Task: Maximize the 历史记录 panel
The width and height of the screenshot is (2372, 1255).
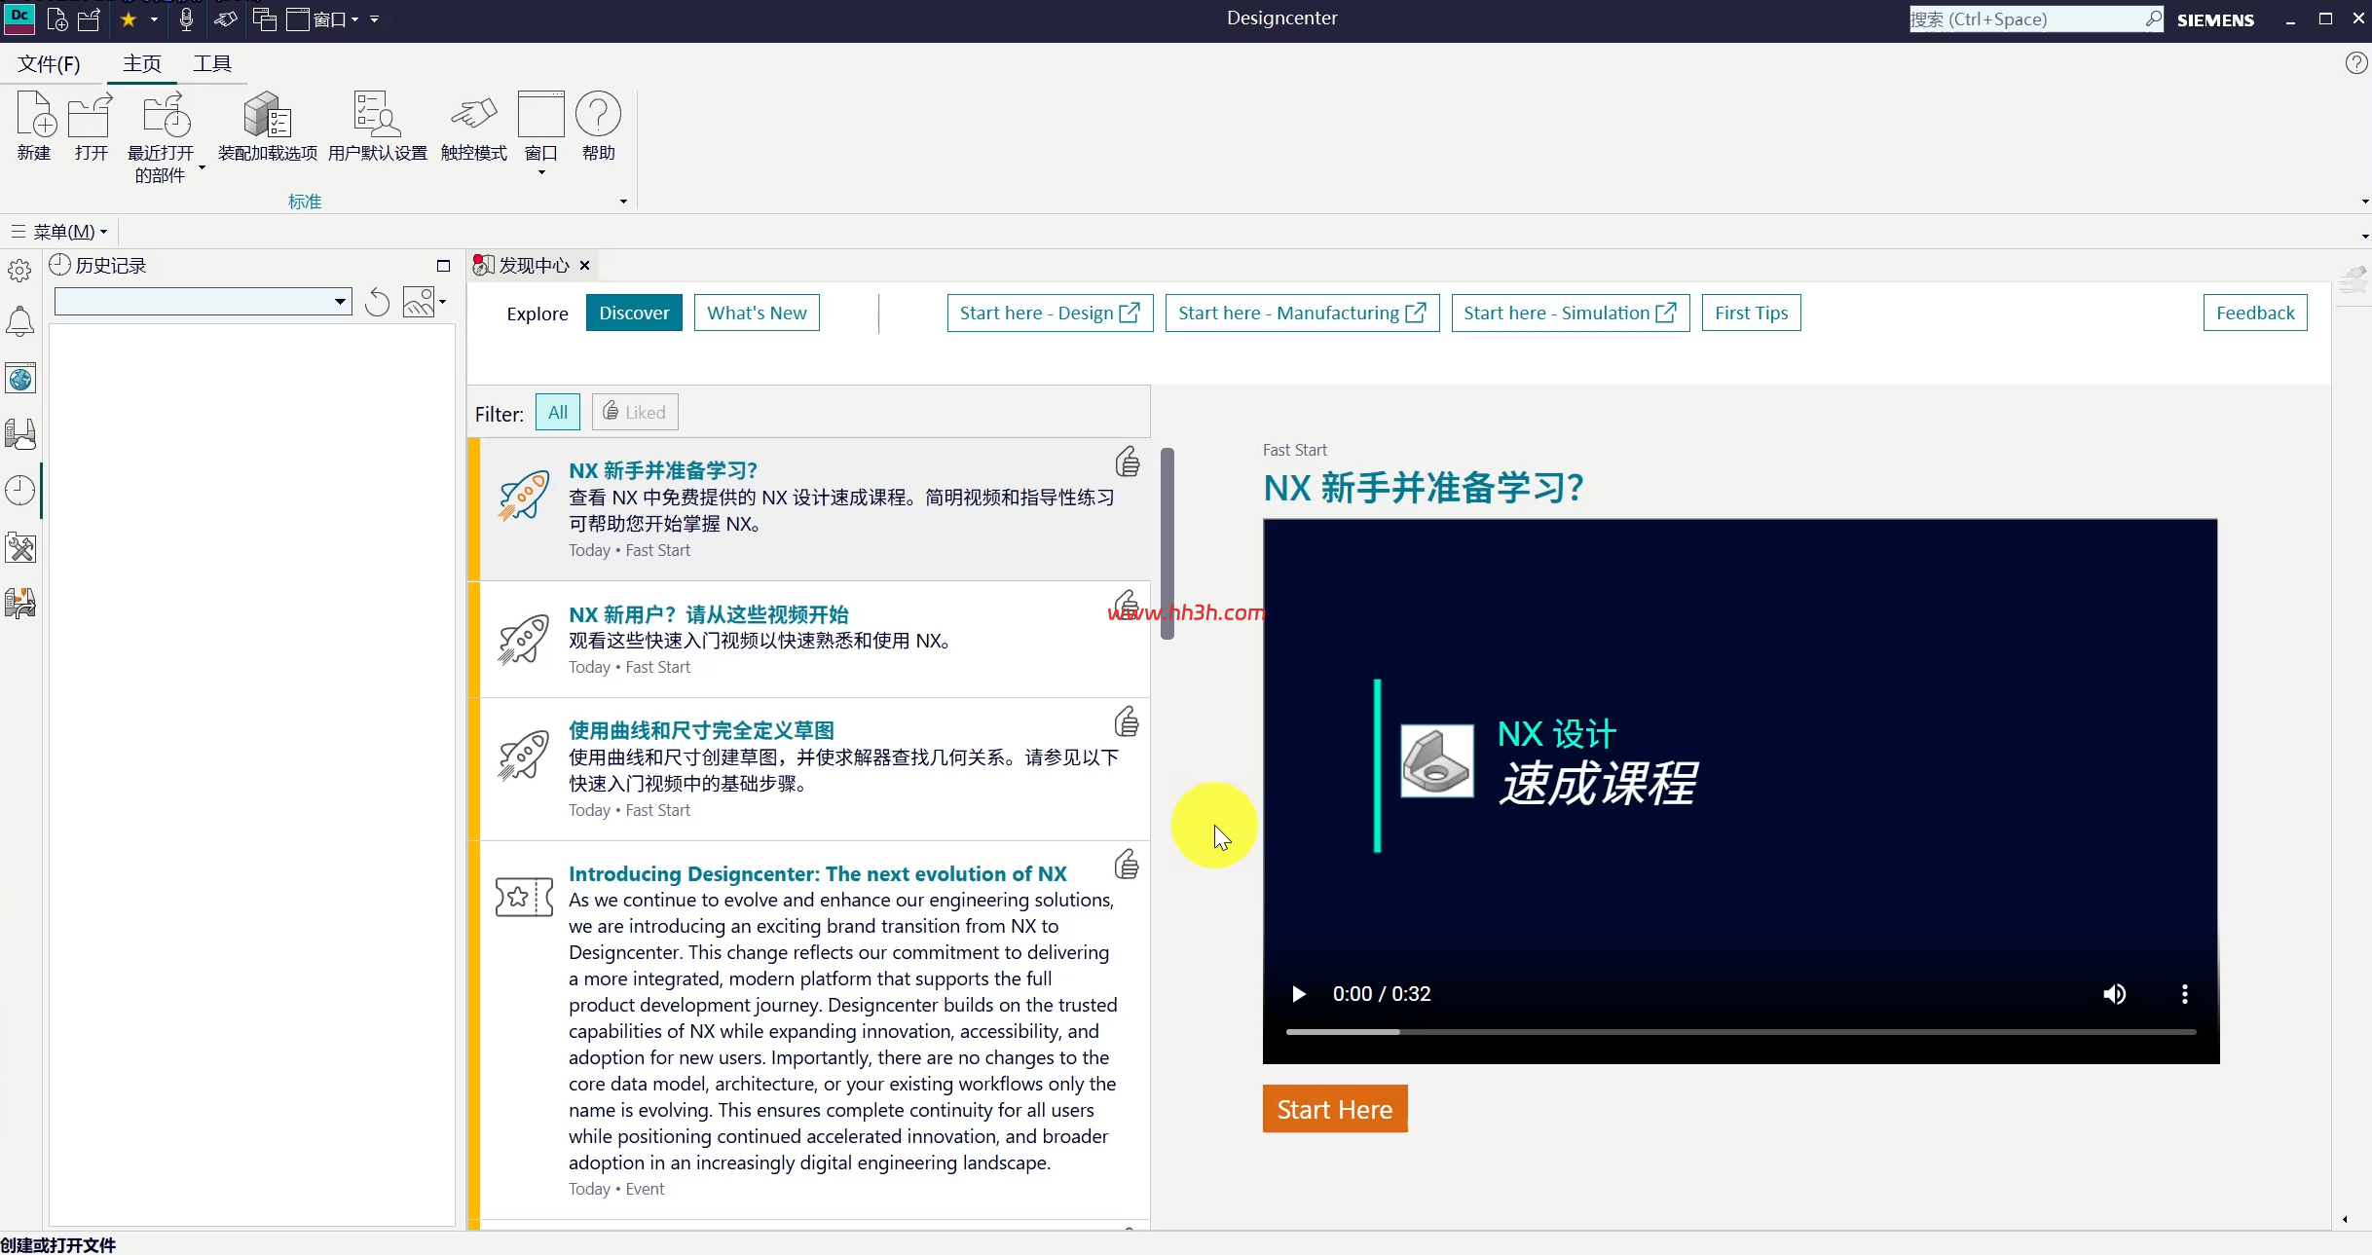Action: (443, 266)
